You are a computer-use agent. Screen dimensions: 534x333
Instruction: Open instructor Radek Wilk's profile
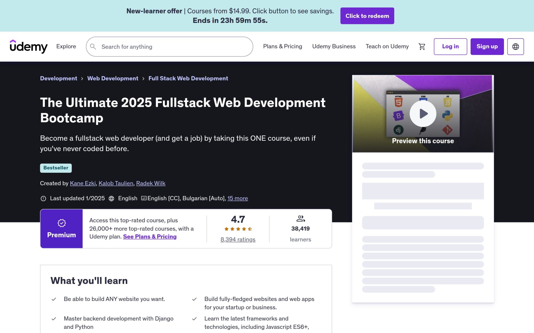point(151,183)
